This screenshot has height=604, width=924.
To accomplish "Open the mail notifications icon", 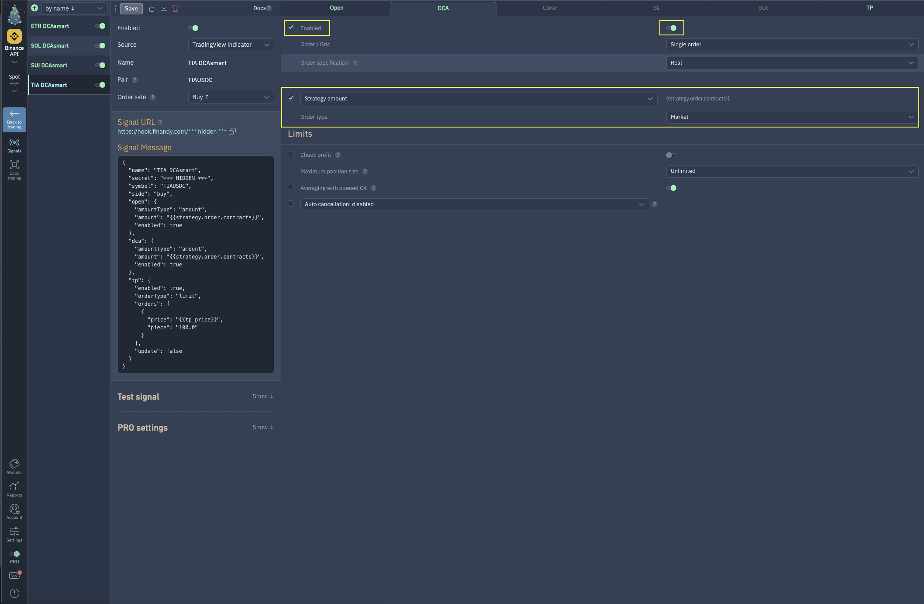I will pos(14,575).
